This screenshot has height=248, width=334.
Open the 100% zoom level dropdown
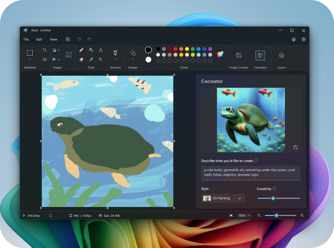click(x=244, y=215)
